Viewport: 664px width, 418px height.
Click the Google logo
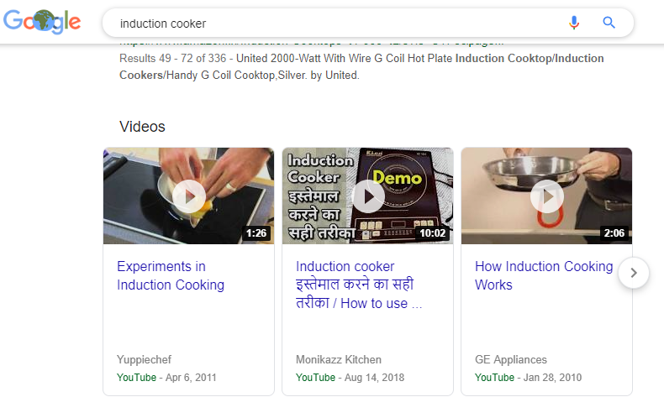42,22
